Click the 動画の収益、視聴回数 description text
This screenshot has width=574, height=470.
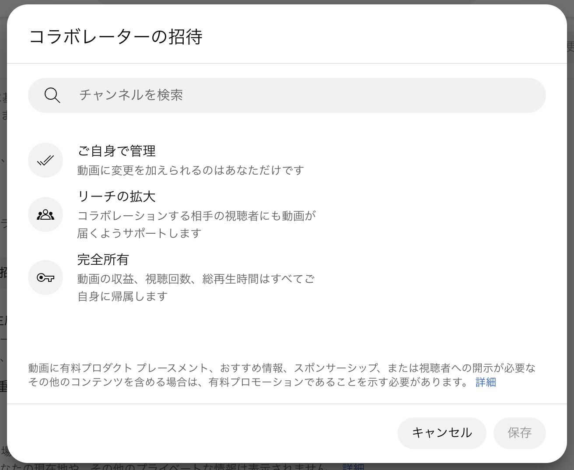[196, 279]
